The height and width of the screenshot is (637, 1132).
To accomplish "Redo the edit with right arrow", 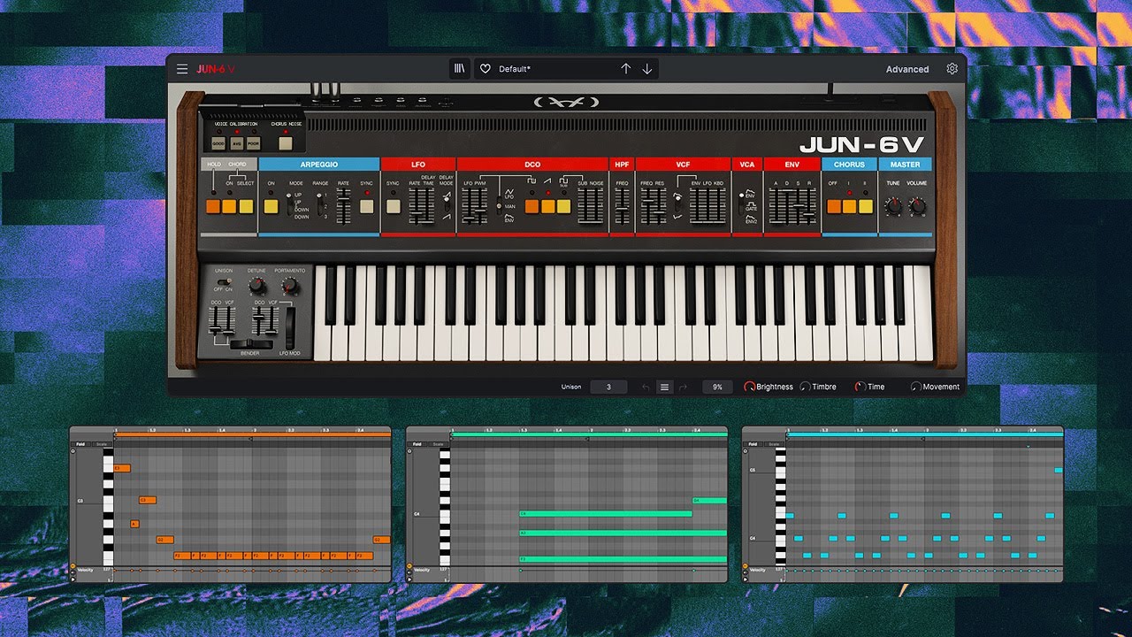I will (x=683, y=387).
